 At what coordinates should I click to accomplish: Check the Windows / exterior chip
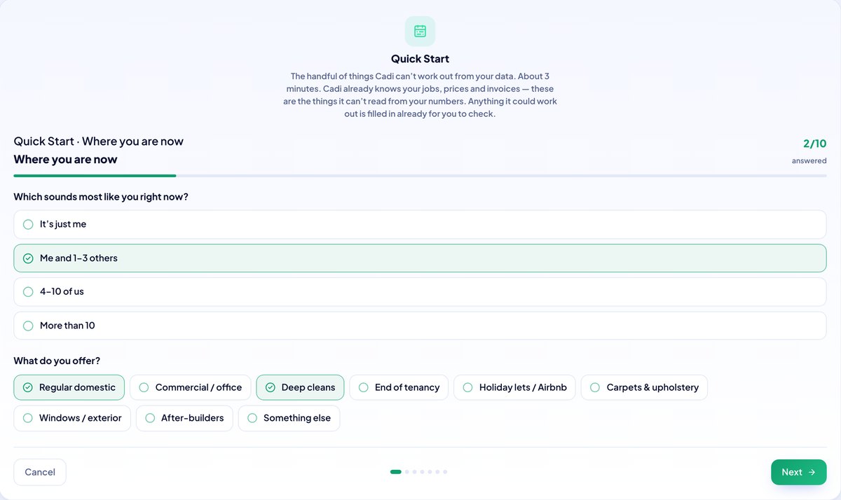[72, 418]
